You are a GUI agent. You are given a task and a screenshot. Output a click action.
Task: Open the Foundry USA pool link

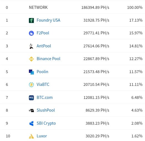48,20
